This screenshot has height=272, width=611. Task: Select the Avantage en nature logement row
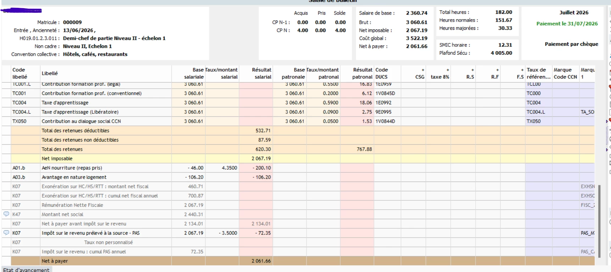(x=298, y=177)
